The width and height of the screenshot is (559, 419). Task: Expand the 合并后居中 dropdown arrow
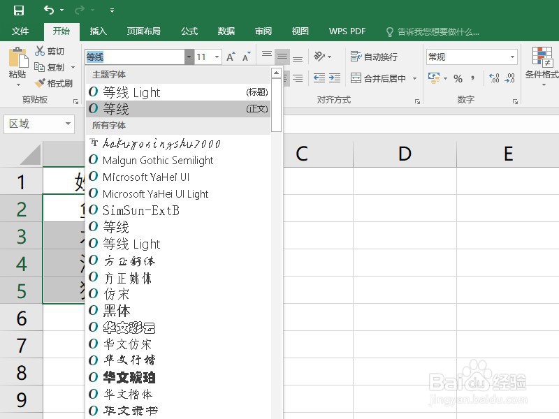414,78
